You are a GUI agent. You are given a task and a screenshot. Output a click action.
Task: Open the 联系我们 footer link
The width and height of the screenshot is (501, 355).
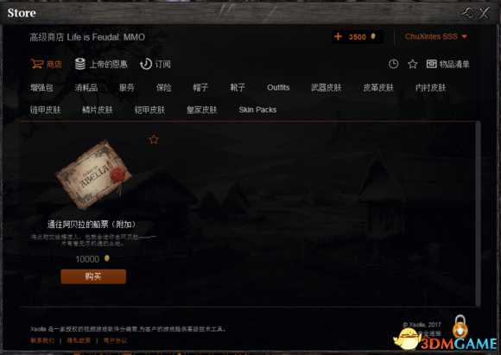click(x=42, y=340)
